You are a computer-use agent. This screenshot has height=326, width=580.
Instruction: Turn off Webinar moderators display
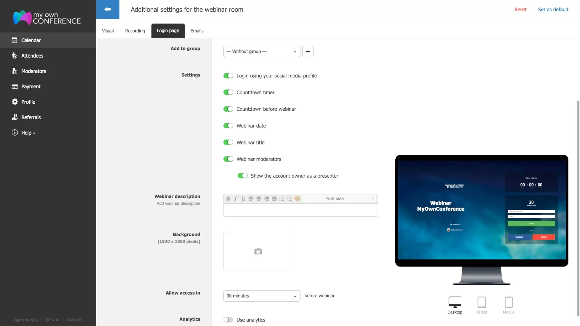click(228, 159)
